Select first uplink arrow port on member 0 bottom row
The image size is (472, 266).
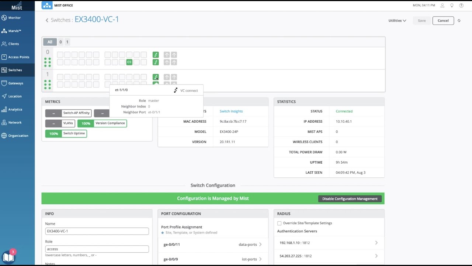tap(167, 62)
